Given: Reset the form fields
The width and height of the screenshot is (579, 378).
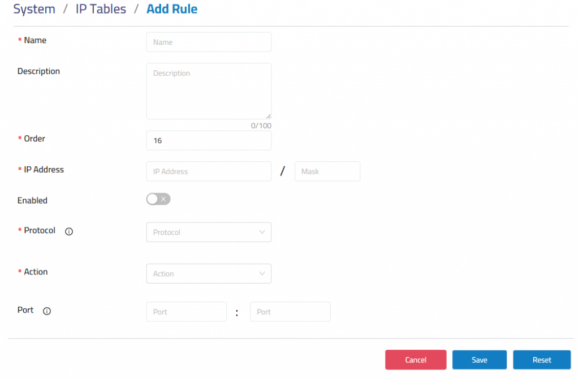Looking at the screenshot, I should click(x=542, y=360).
